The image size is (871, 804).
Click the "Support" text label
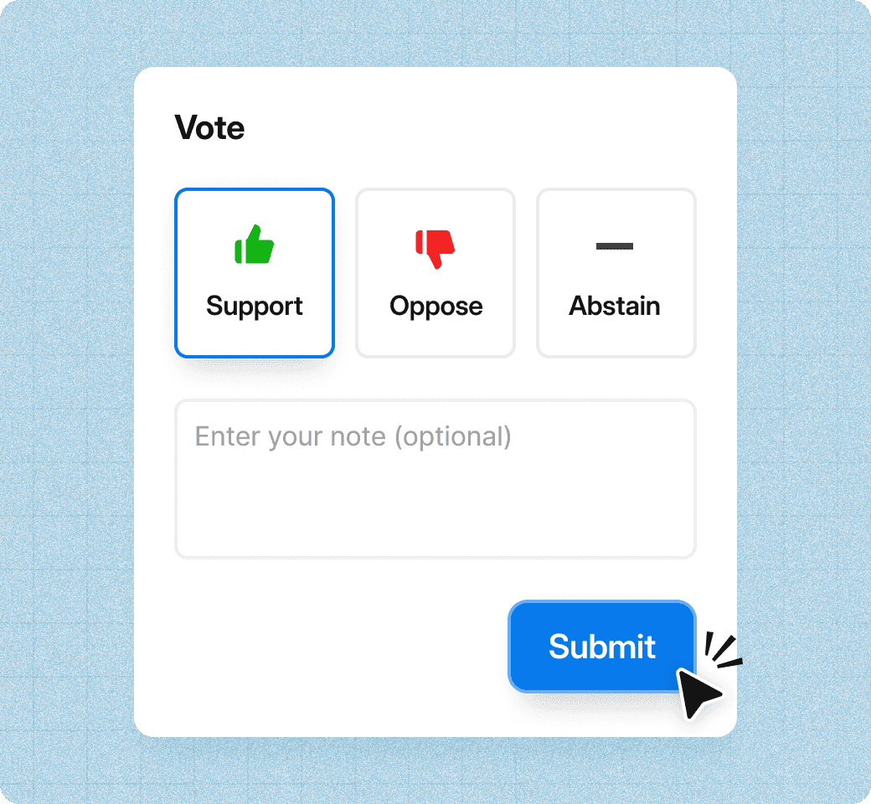coord(255,306)
